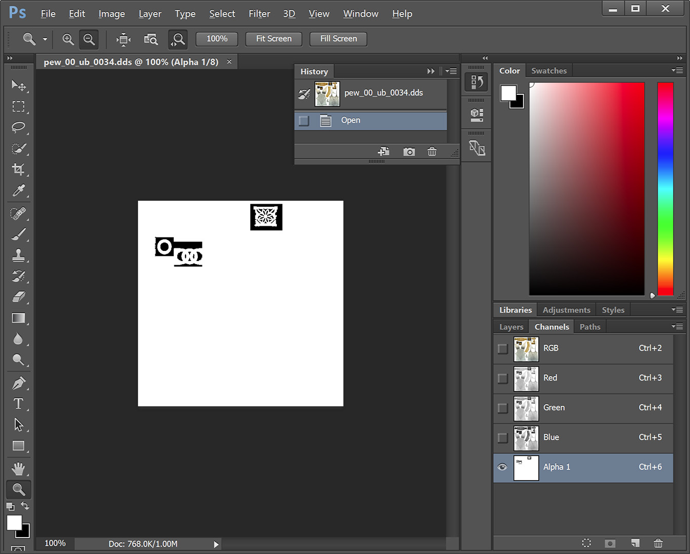Select the Clone Stamp tool
Viewport: 690px width, 554px height.
coord(18,255)
